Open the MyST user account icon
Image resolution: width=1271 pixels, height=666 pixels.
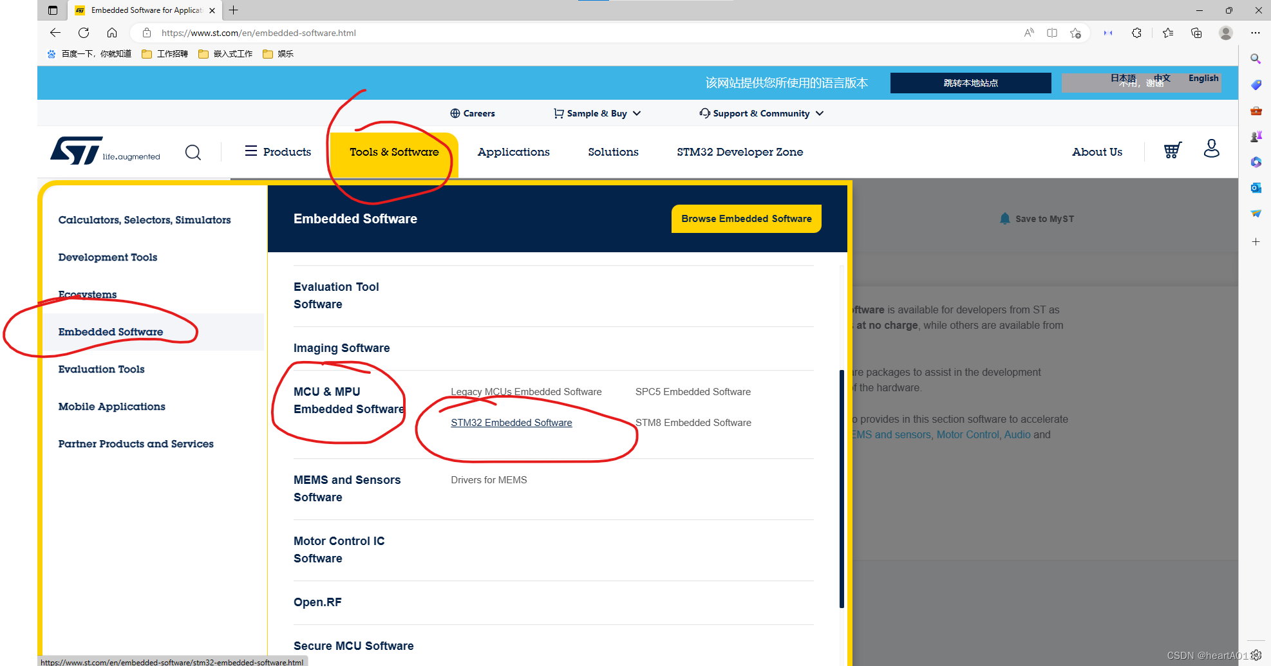(x=1212, y=149)
